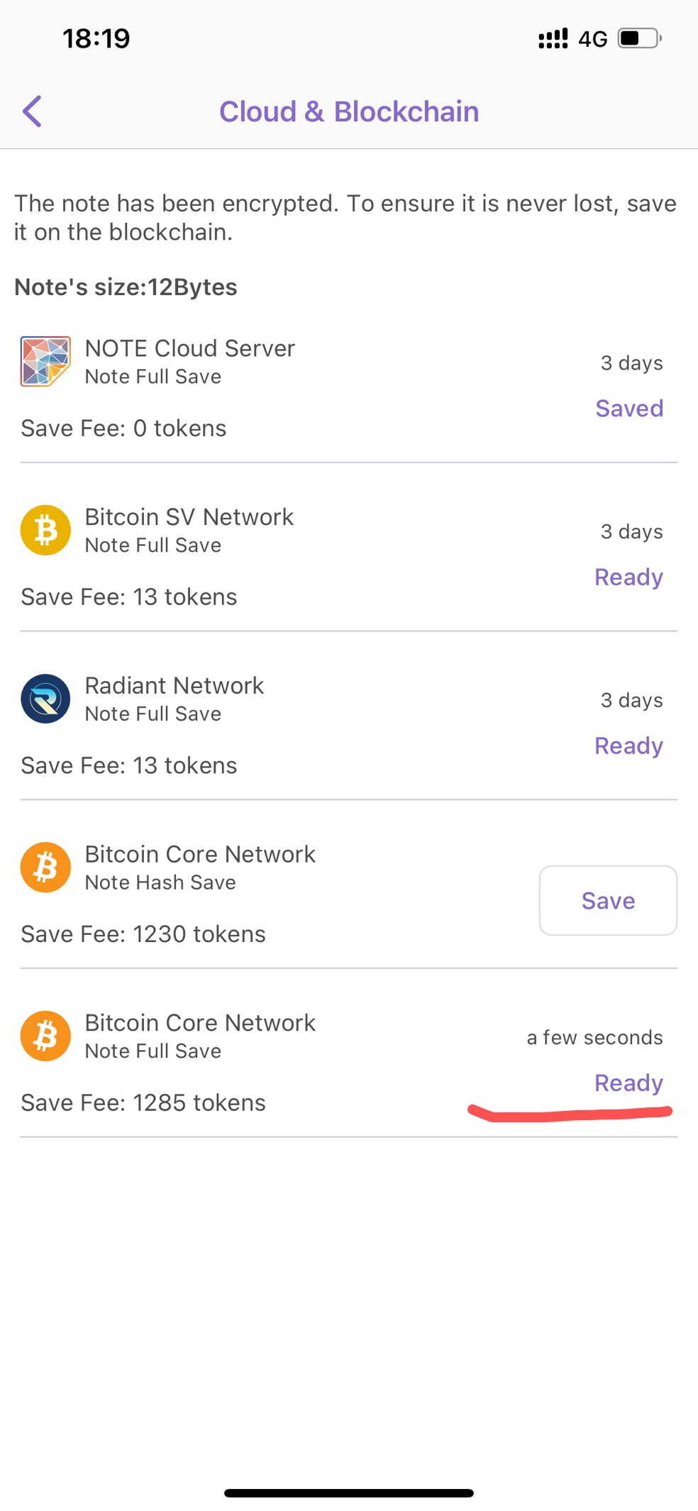Tap Ready status for Radiant Network

pyautogui.click(x=628, y=746)
